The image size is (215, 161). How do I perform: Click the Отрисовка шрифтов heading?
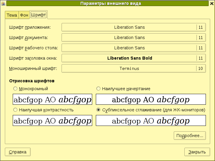pyautogui.click(x=32, y=81)
